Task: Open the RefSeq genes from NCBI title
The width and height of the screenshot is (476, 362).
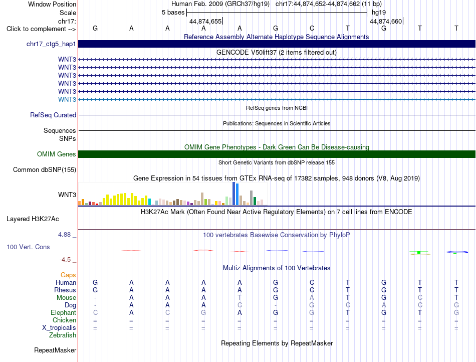Action: (x=277, y=108)
